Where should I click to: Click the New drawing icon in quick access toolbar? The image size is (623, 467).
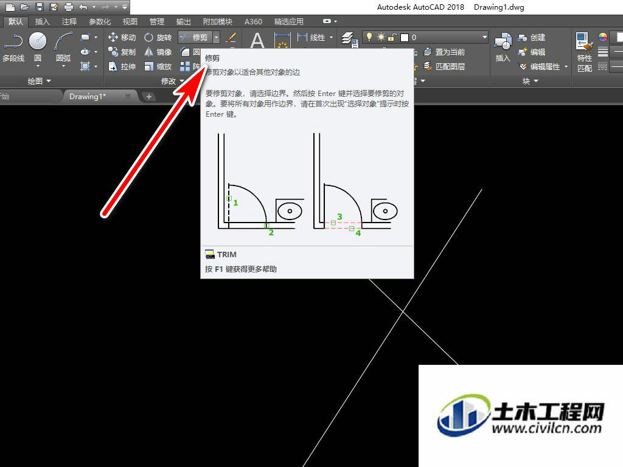10,7
